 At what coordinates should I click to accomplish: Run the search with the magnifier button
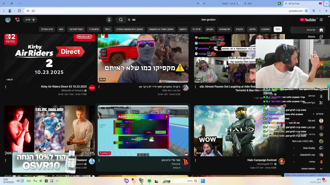(121, 20)
